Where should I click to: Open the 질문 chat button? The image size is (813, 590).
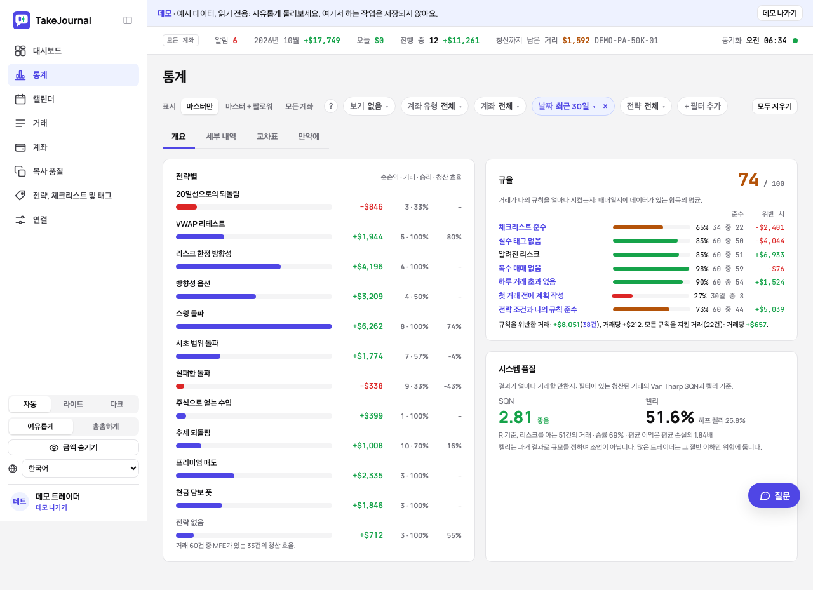[x=774, y=495]
